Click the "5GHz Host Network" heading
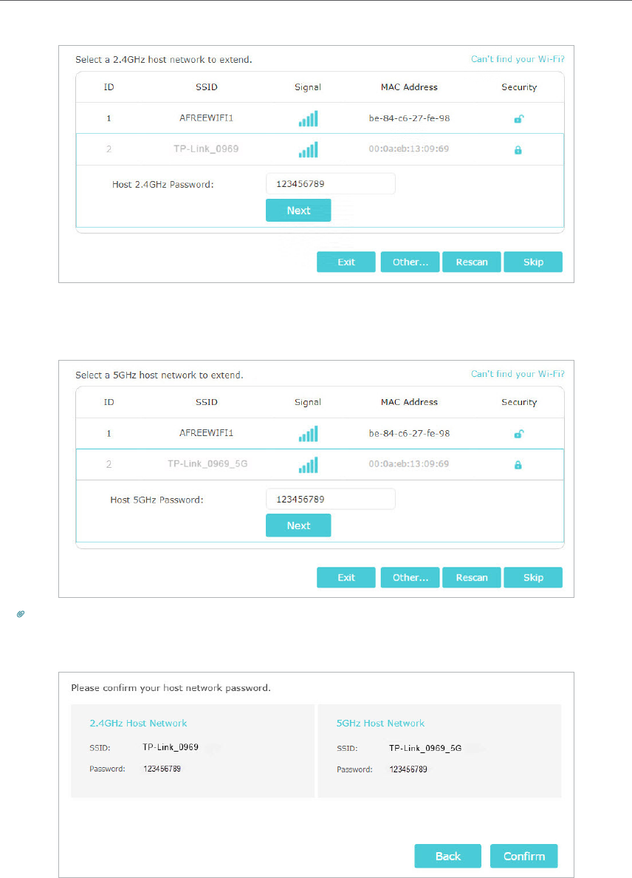The width and height of the screenshot is (632, 878). click(380, 724)
